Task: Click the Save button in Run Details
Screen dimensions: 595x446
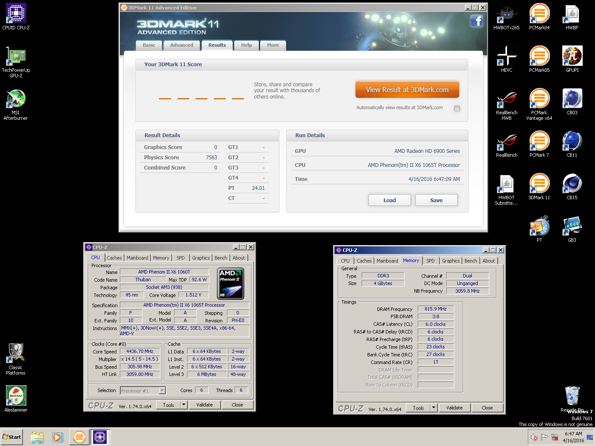Action: [x=436, y=200]
